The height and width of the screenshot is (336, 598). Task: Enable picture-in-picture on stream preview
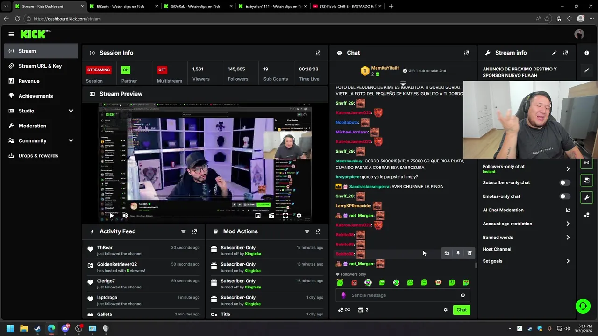point(258,216)
